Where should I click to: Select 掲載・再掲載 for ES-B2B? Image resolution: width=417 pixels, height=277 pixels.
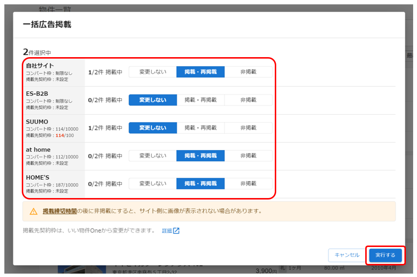click(201, 100)
